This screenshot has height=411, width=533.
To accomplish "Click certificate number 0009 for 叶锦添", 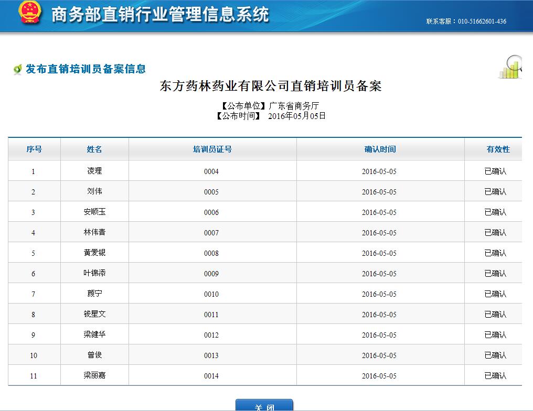I will click(x=211, y=274).
